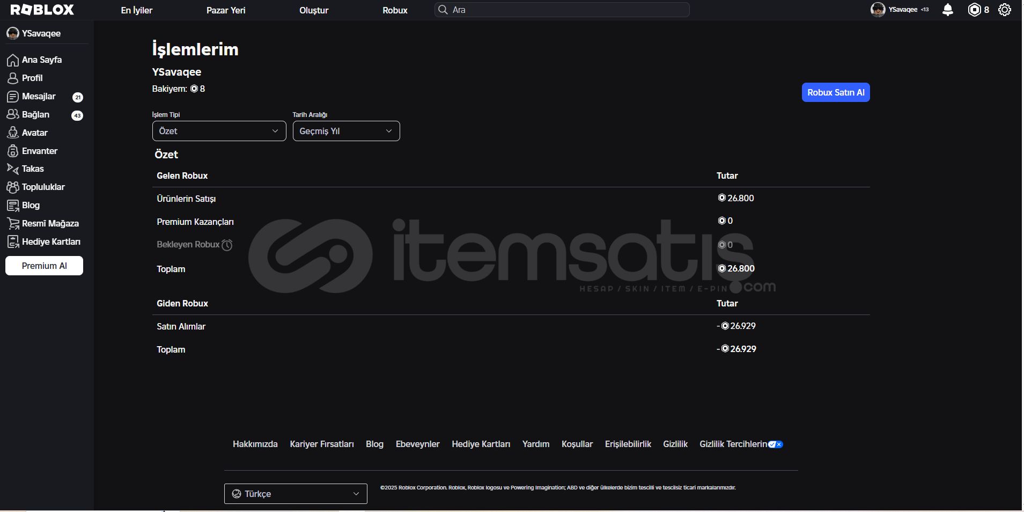Click the Bağlan 43 badge
Viewport: 1024px width, 512px height.
pyautogui.click(x=77, y=115)
